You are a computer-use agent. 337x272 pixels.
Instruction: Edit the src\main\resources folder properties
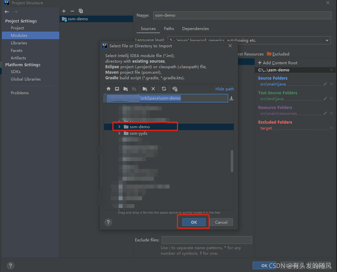click(x=325, y=113)
